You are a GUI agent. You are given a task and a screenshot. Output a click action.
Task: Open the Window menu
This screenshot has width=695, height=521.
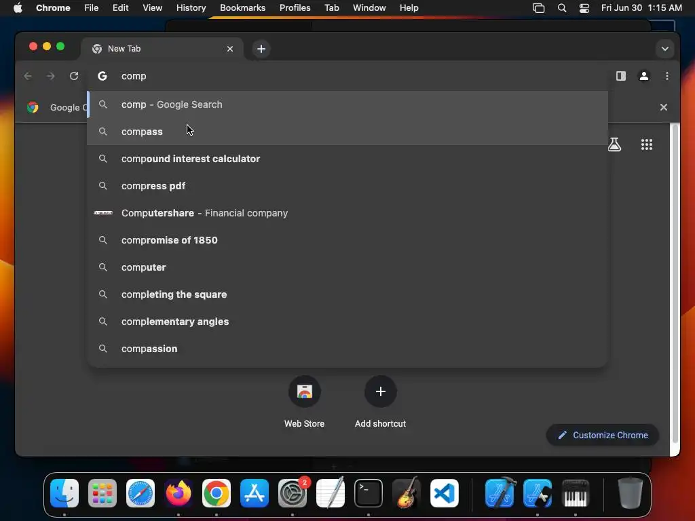tap(369, 8)
